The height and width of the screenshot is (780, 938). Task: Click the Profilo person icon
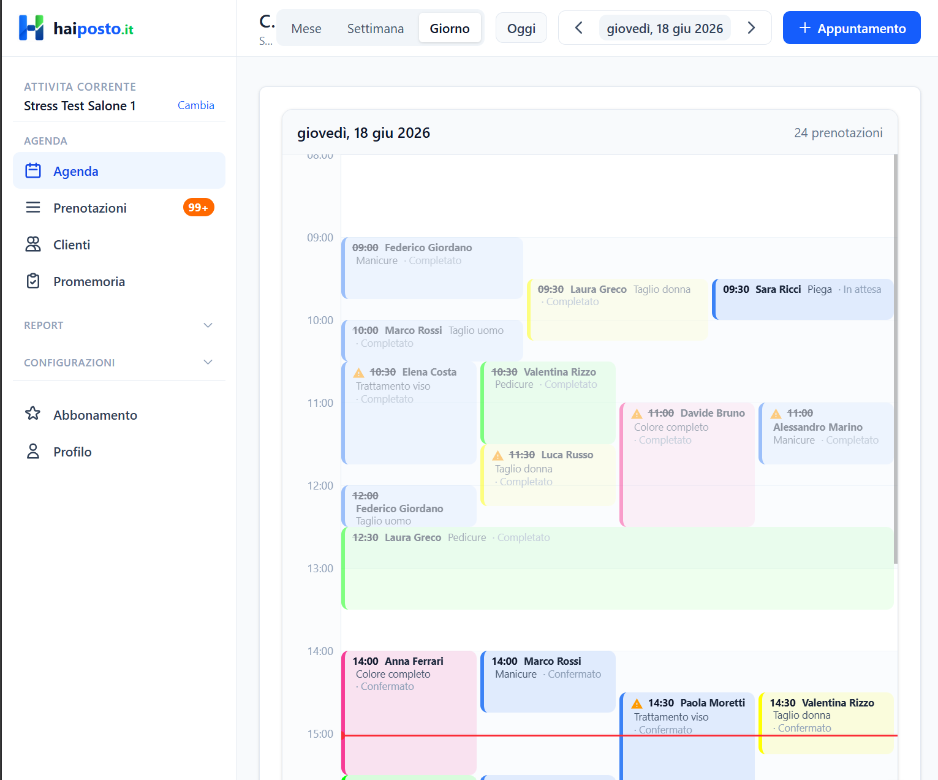(33, 452)
